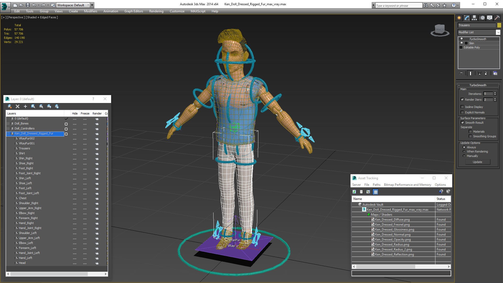Screen dimensions: 503x283
Task: Click Make Unique icon under modifier stack
Action: (479, 73)
